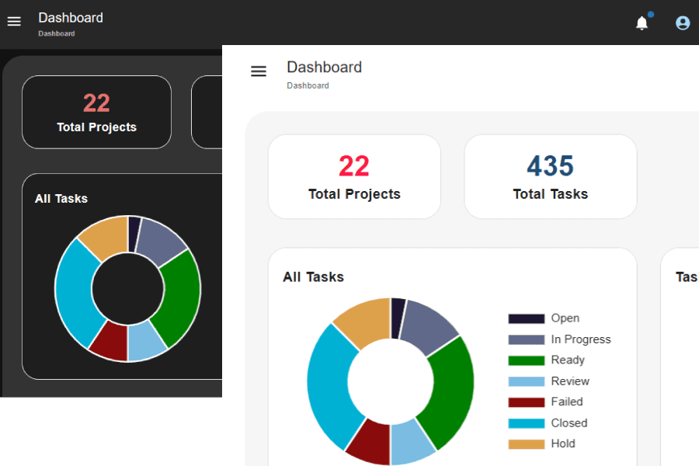View the blue notification indicator dot

point(652,14)
